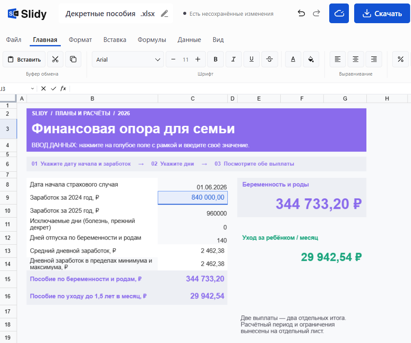The image size is (411, 343).
Task: Click the 960000 earnings cell
Action: point(193,211)
